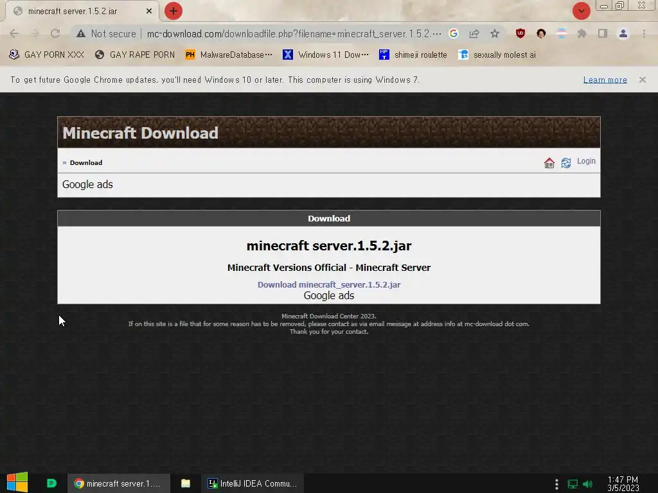Click the minecraft server.1.5.2.jar title text
Image resolution: width=658 pixels, height=493 pixels.
pyautogui.click(x=329, y=246)
